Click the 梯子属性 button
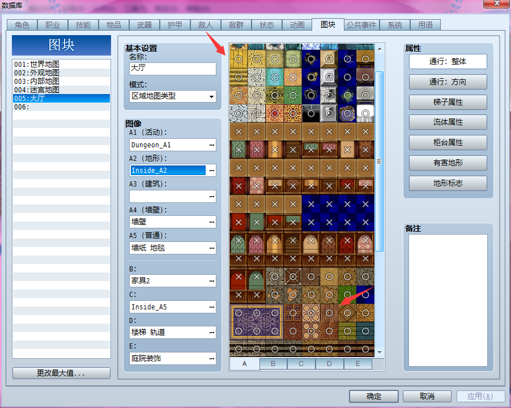This screenshot has height=408, width=511. click(448, 103)
